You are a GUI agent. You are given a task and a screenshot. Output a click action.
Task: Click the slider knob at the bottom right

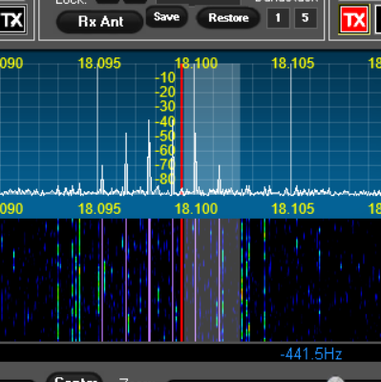pyautogui.click(x=335, y=379)
